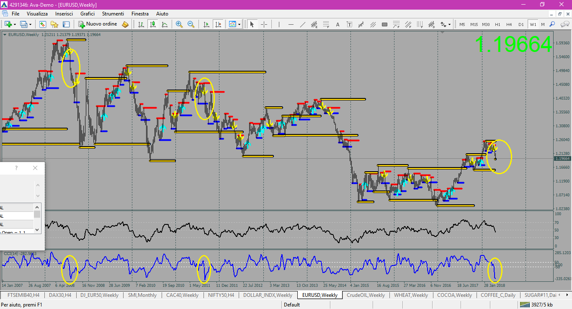This screenshot has height=309, width=572.
Task: Select the Fibonacci channel tool
Action: [408, 24]
